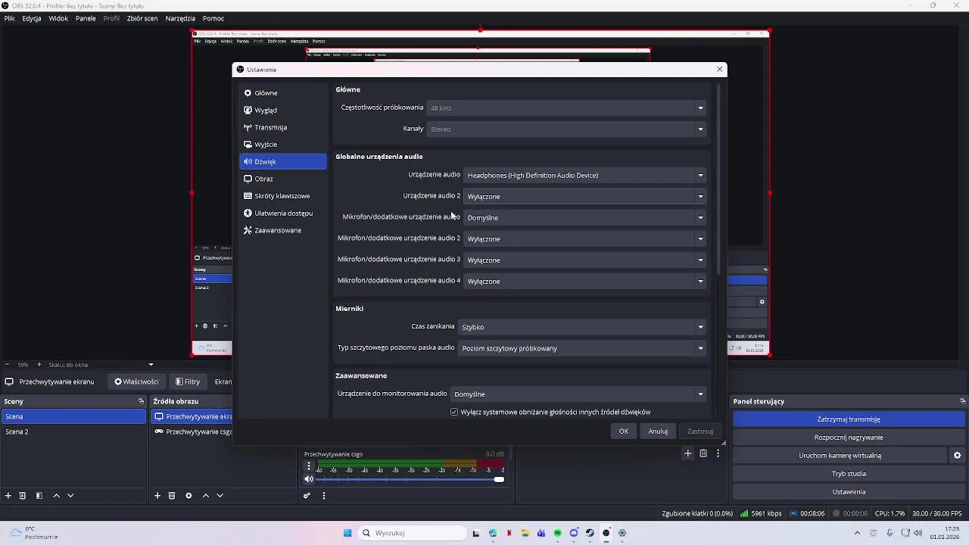The height and width of the screenshot is (545, 969).
Task: Click Uruchom kamerę wirtualną button
Action: point(840,456)
